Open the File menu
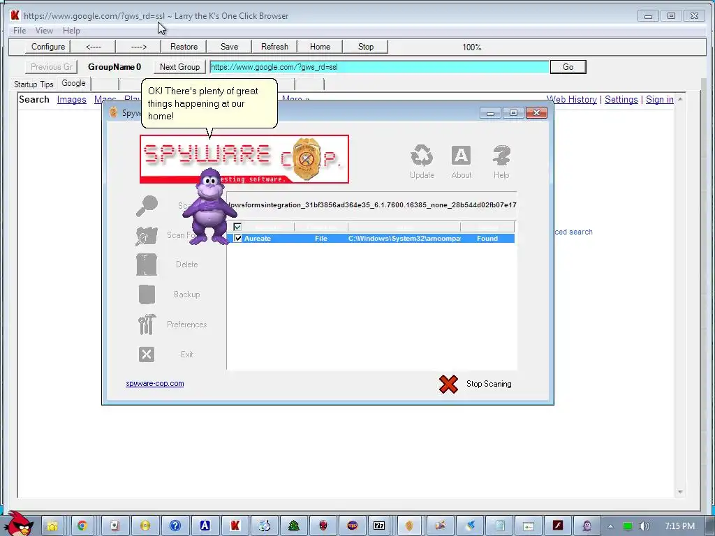 tap(20, 31)
